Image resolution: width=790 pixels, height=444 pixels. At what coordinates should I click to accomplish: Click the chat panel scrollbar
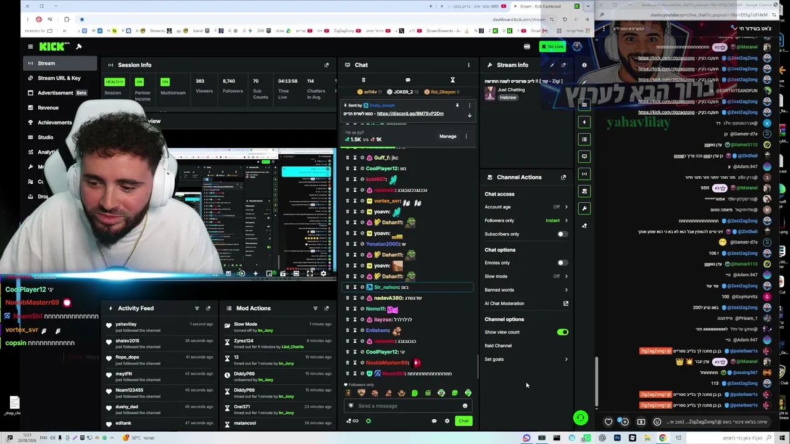coord(478,366)
